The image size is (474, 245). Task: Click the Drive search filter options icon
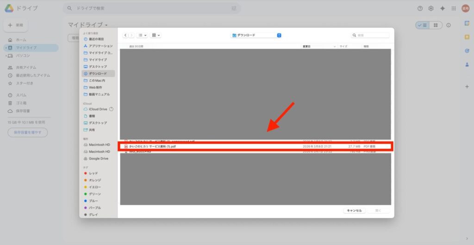pyautogui.click(x=234, y=8)
